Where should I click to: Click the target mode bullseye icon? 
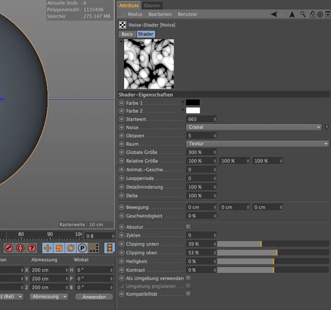point(320,14)
